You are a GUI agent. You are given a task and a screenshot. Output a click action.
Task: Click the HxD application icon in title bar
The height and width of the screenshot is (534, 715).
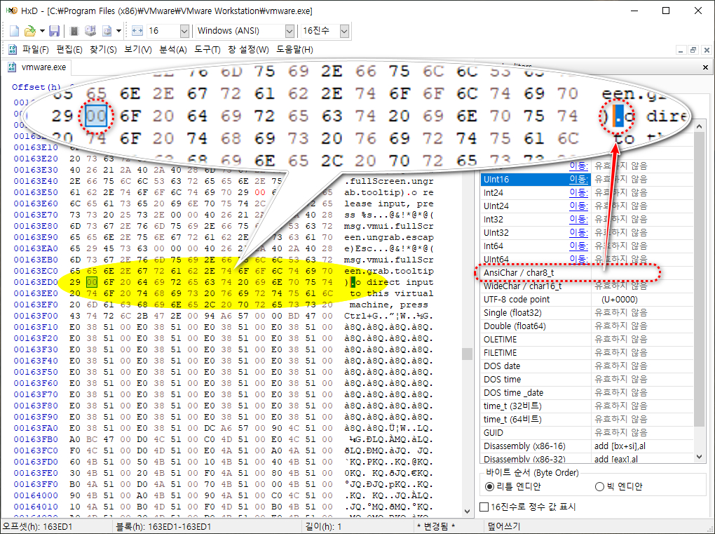[11, 11]
